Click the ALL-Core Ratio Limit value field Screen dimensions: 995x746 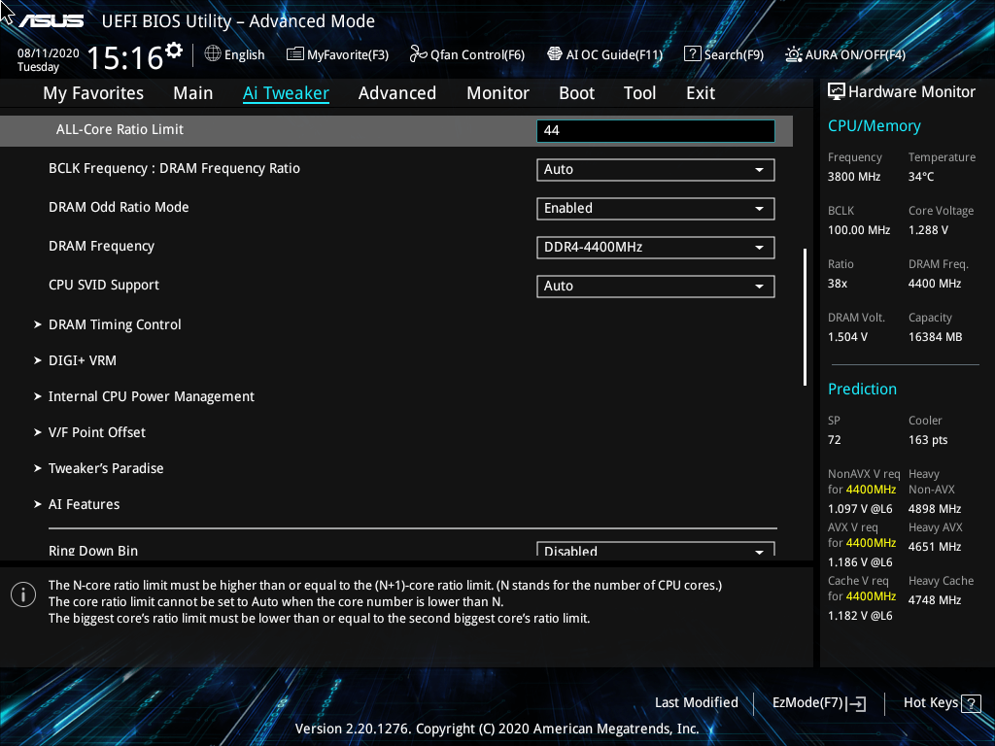(x=655, y=130)
